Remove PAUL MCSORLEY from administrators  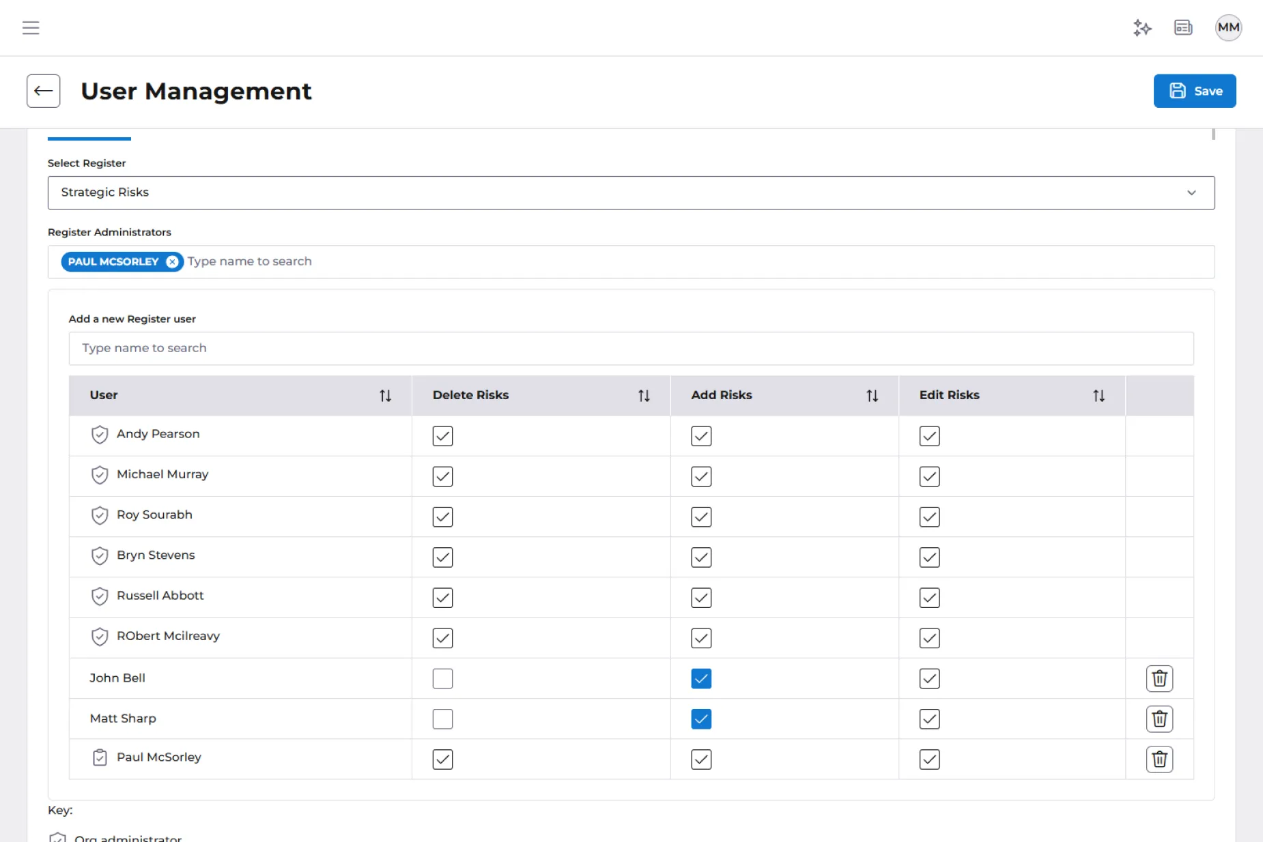click(173, 262)
